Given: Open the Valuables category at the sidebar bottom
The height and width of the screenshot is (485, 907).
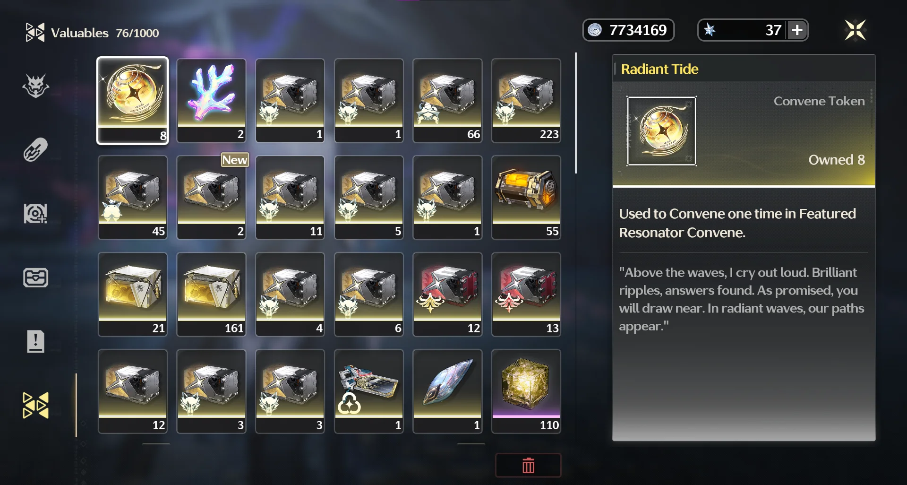Looking at the screenshot, I should [35, 405].
